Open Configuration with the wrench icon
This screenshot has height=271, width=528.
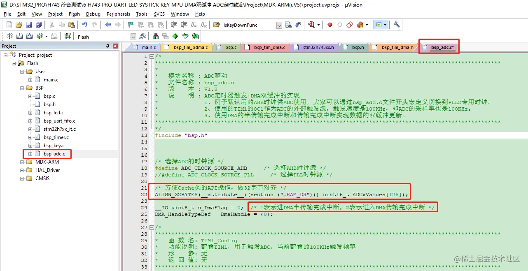click(397, 25)
